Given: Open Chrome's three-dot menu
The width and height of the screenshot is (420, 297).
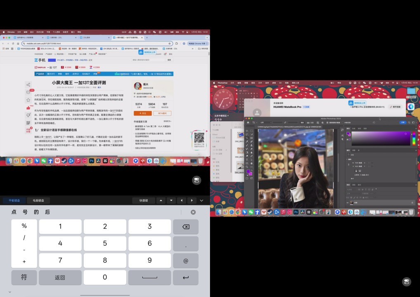Looking at the screenshot, I should click(207, 43).
